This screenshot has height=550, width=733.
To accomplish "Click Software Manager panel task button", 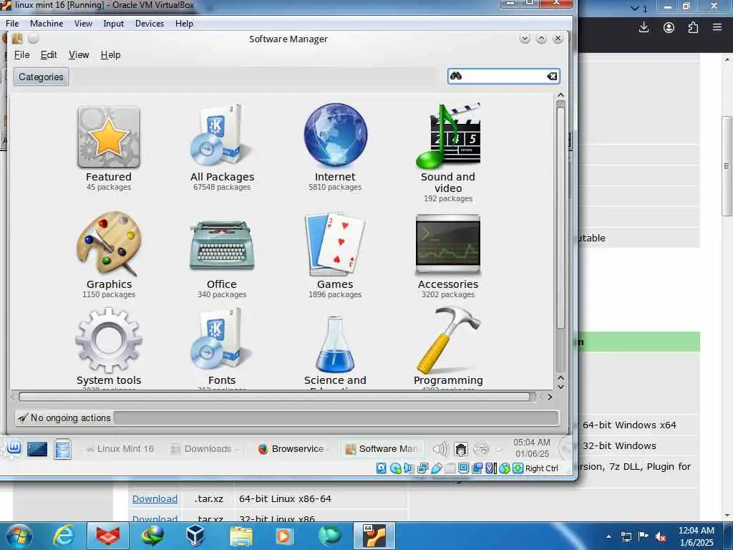I will [382, 449].
